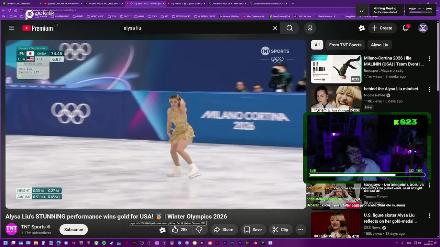Open the GAMES bookmarks folder
Image resolution: width=440 pixels, height=247 pixels.
tap(78, 16)
